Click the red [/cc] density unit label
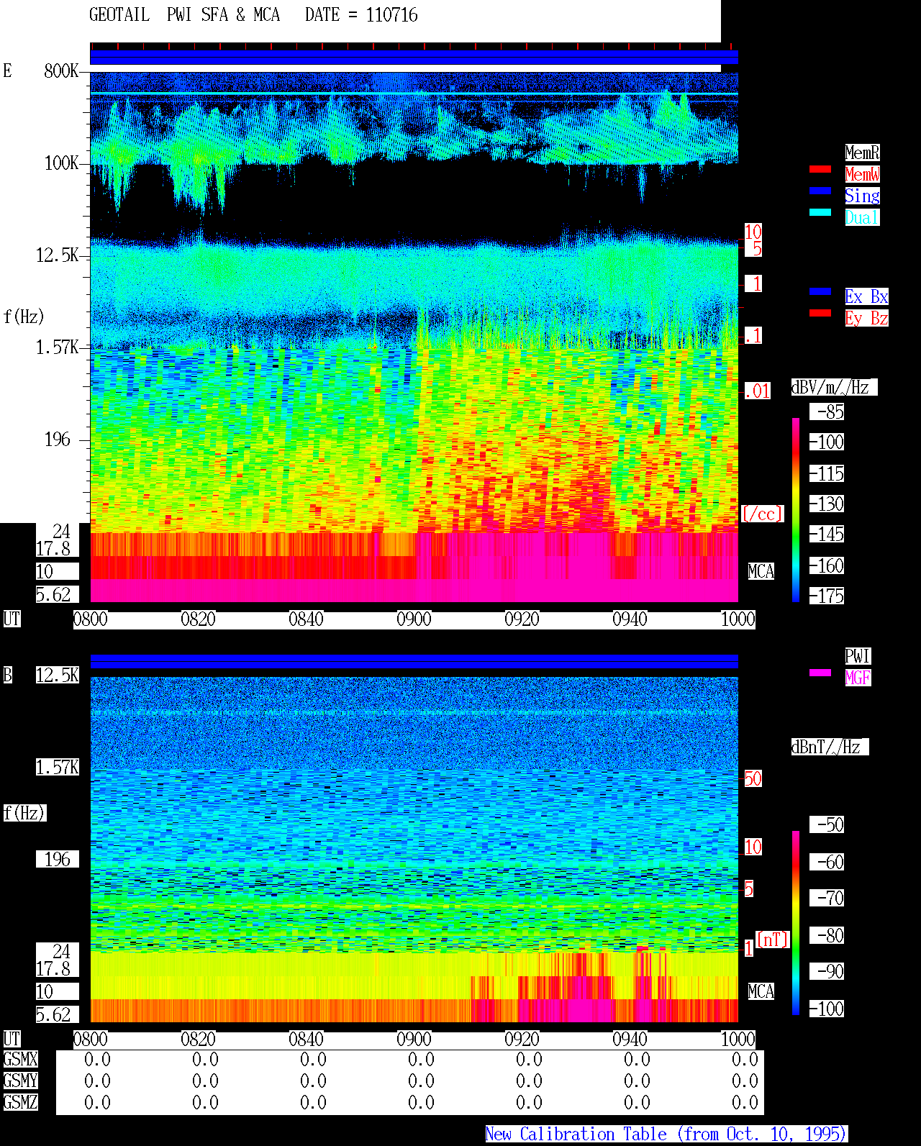This screenshot has height=1146, width=921. pyautogui.click(x=762, y=514)
